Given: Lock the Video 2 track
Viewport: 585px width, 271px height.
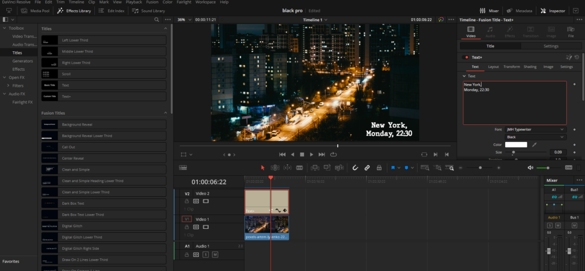Looking at the screenshot, I should (187, 201).
